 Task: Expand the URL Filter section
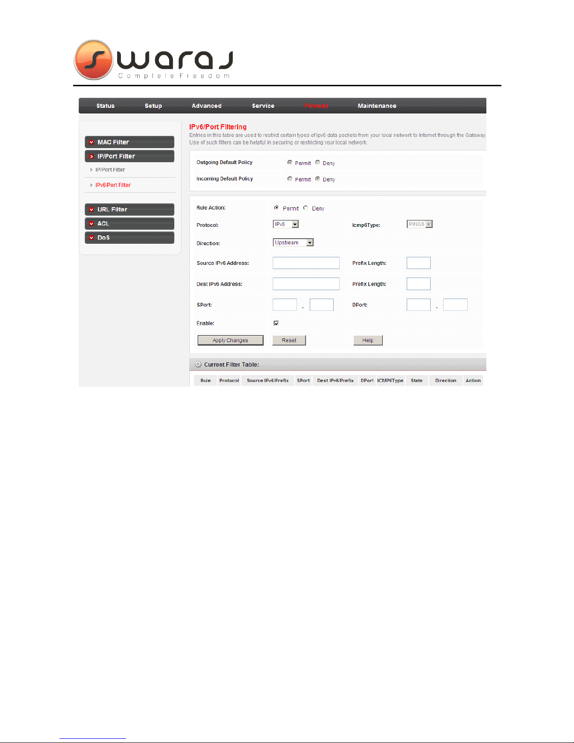point(129,210)
